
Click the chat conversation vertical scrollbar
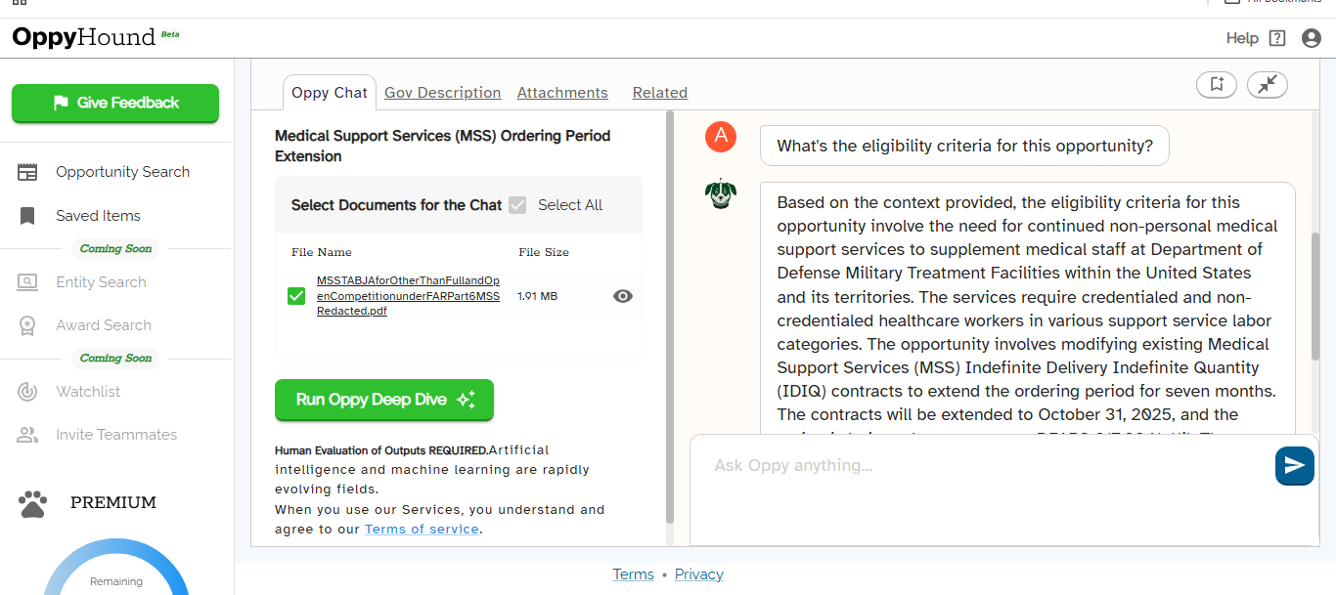[x=1314, y=293]
